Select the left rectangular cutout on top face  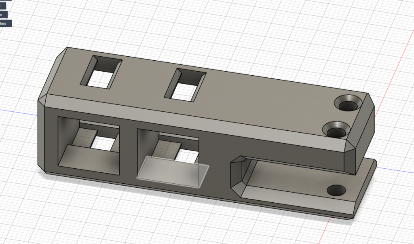pos(101,72)
